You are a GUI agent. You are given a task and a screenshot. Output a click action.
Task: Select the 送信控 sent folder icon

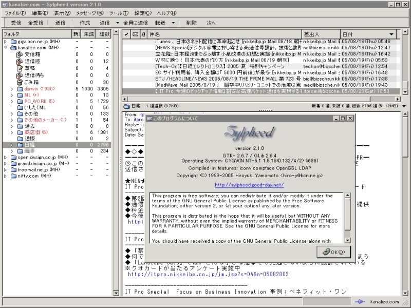20,61
